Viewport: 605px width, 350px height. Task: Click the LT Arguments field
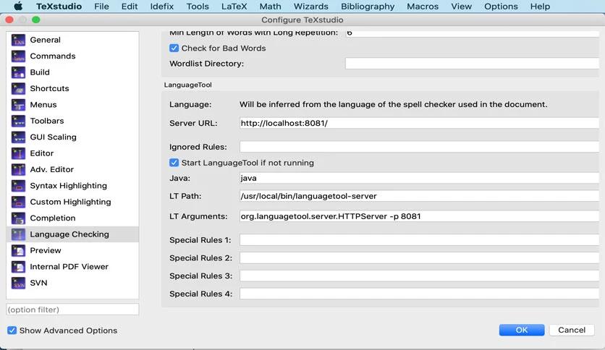click(419, 216)
